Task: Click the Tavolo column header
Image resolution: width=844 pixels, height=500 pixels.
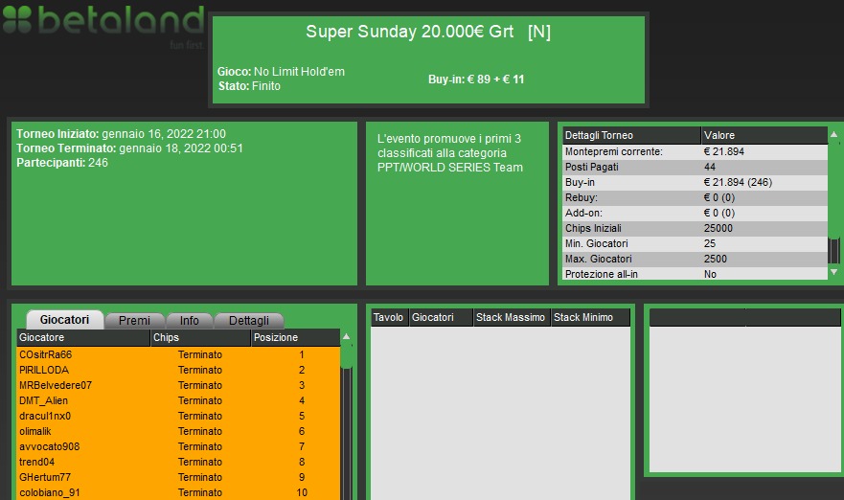Action: [x=388, y=317]
